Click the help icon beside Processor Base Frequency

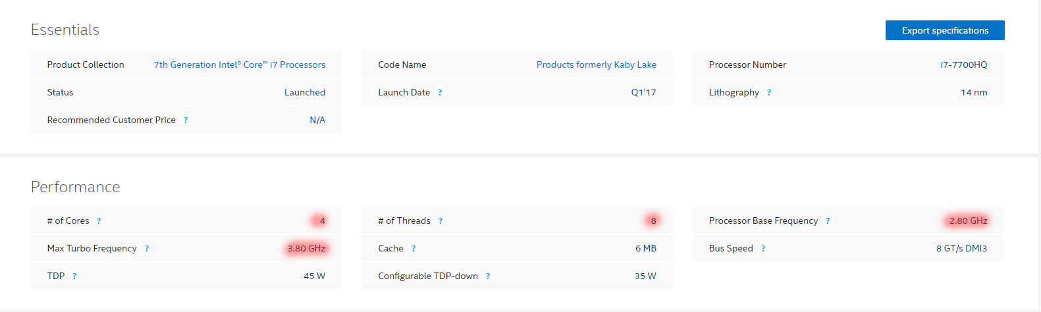click(x=828, y=221)
